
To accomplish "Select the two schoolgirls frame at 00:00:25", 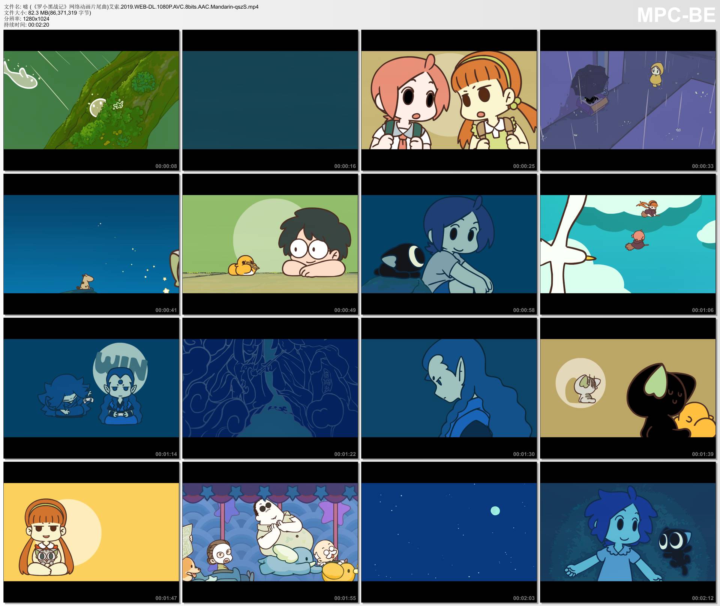I will click(x=449, y=100).
